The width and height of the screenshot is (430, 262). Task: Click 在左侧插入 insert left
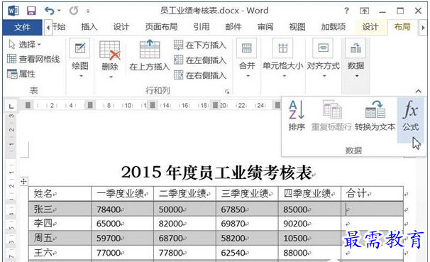click(200, 60)
